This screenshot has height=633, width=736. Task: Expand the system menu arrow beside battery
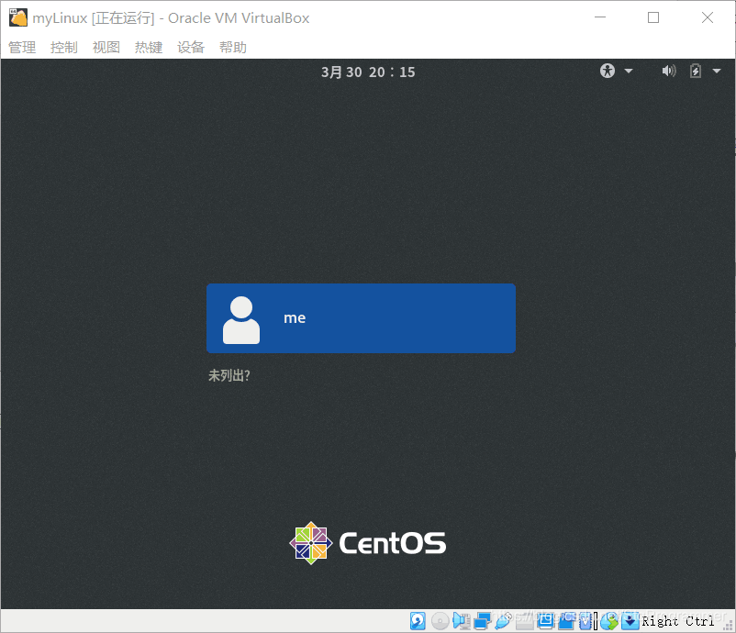tap(717, 72)
